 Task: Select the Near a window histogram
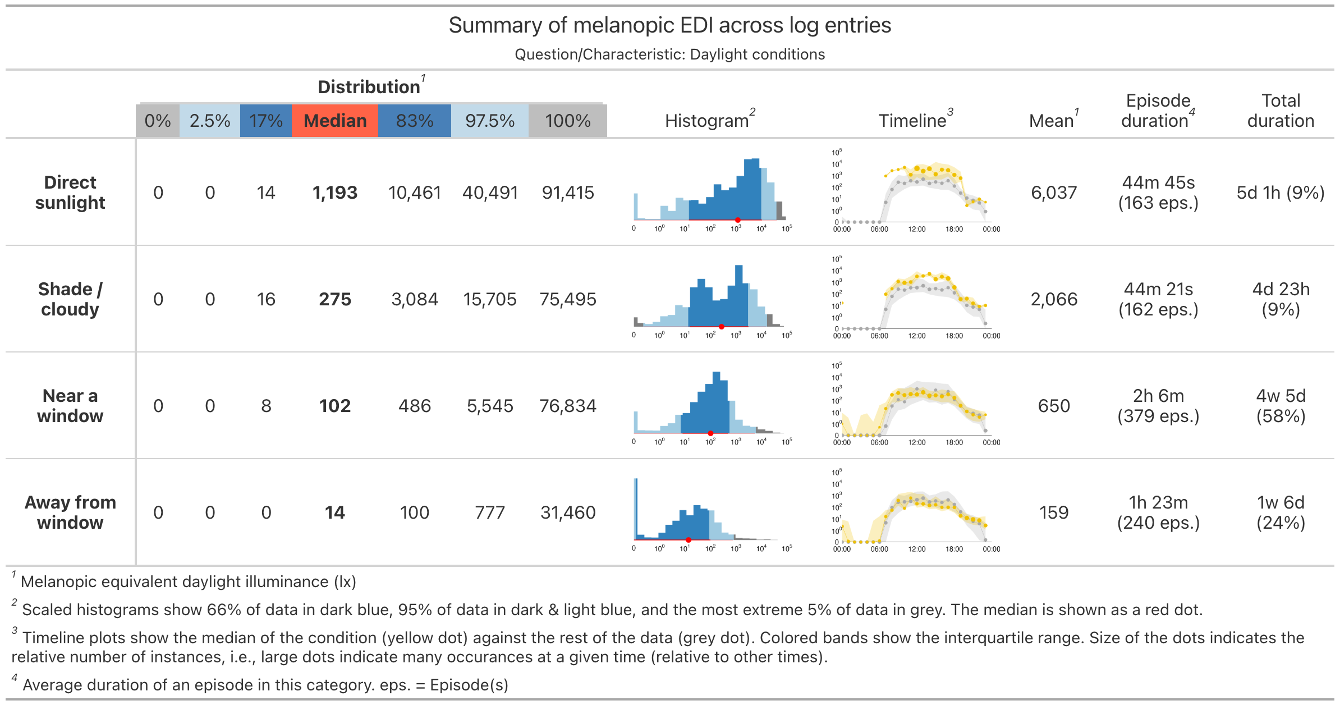[711, 405]
